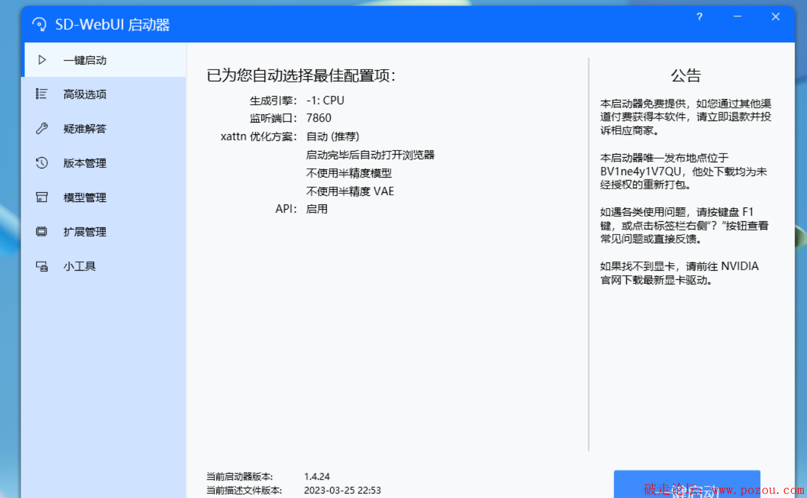Go to the 版本管理 tab
807x498 pixels.
[84, 163]
